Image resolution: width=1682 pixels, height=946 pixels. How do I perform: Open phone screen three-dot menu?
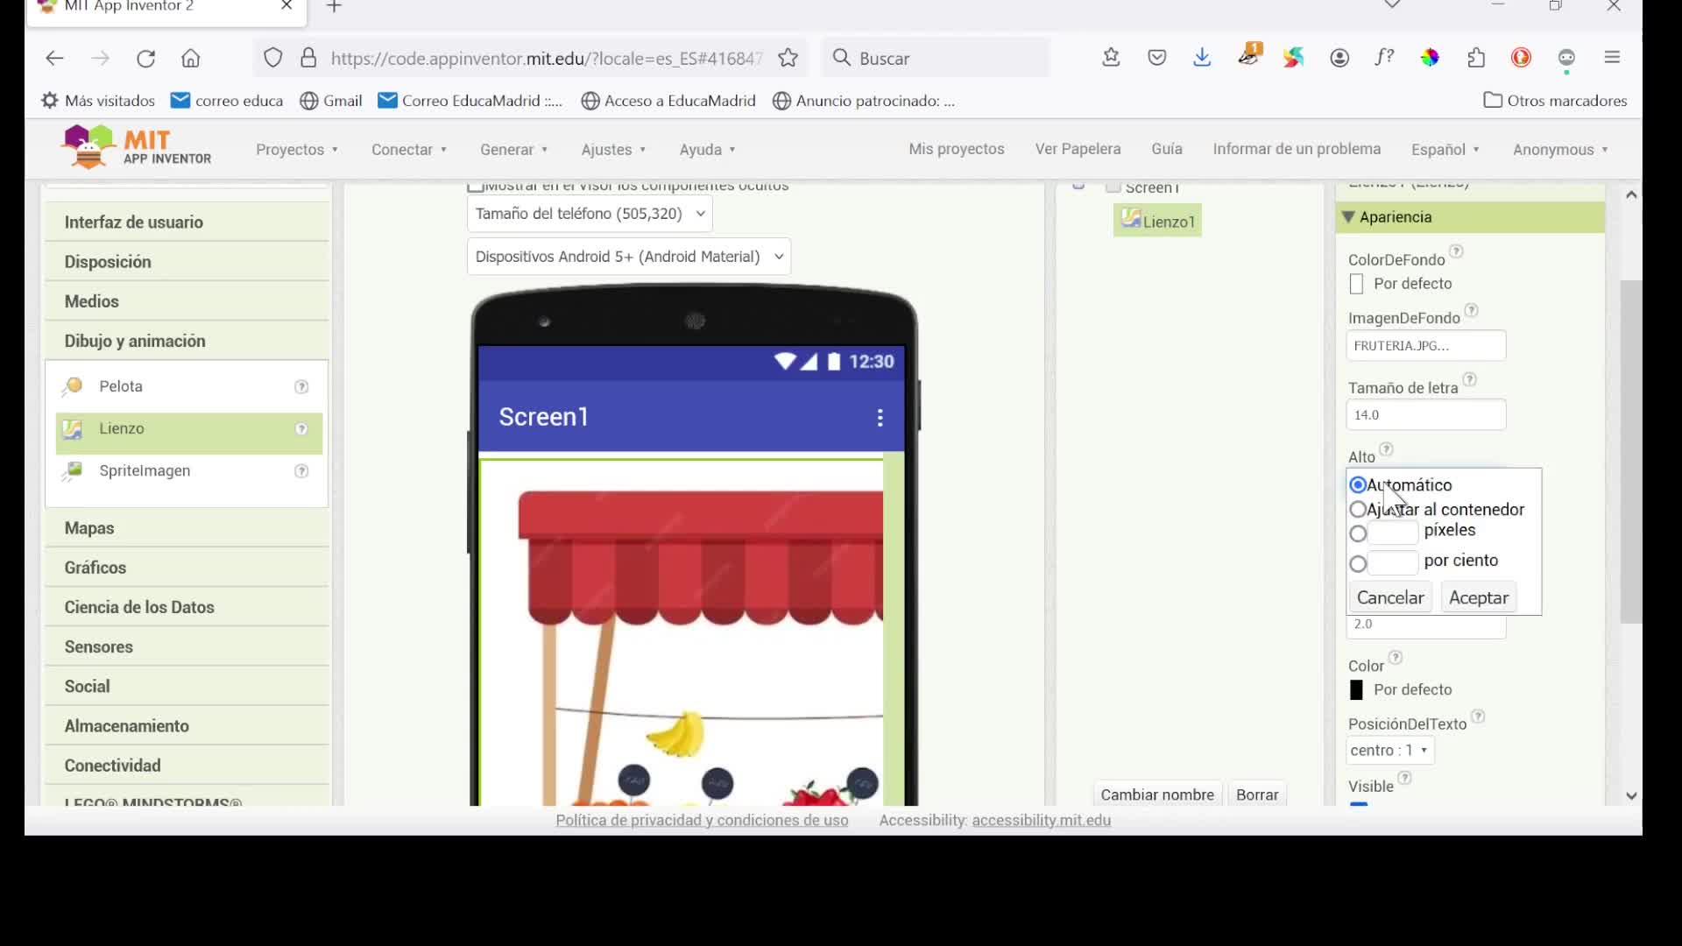click(x=880, y=418)
